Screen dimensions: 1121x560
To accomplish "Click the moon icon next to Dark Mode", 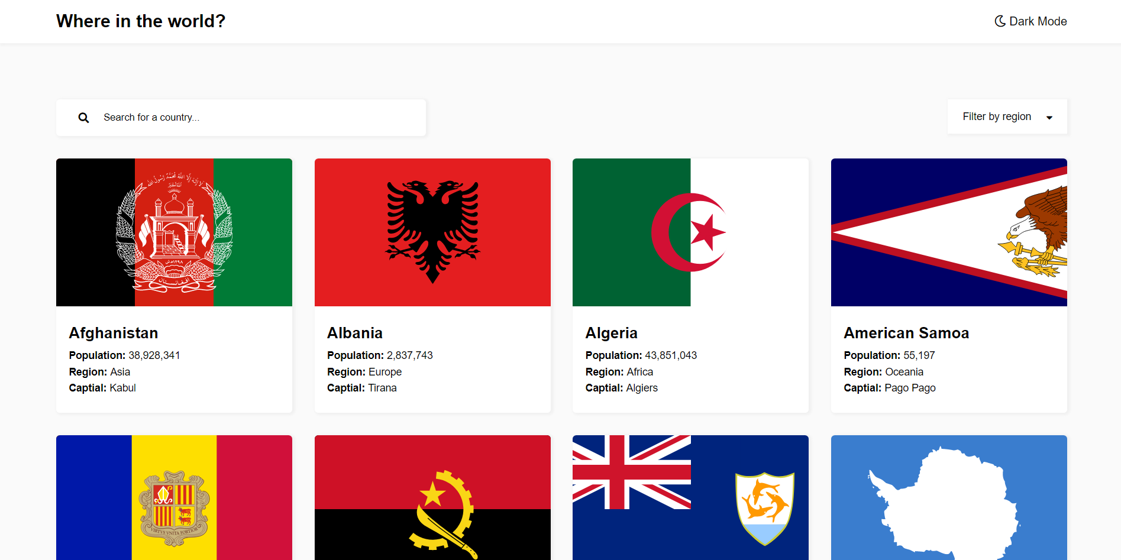I will 999,21.
